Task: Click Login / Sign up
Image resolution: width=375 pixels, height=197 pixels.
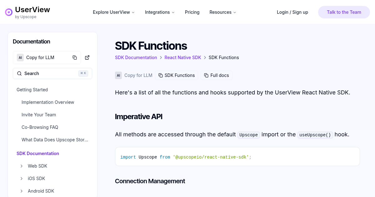Action: 292,12
